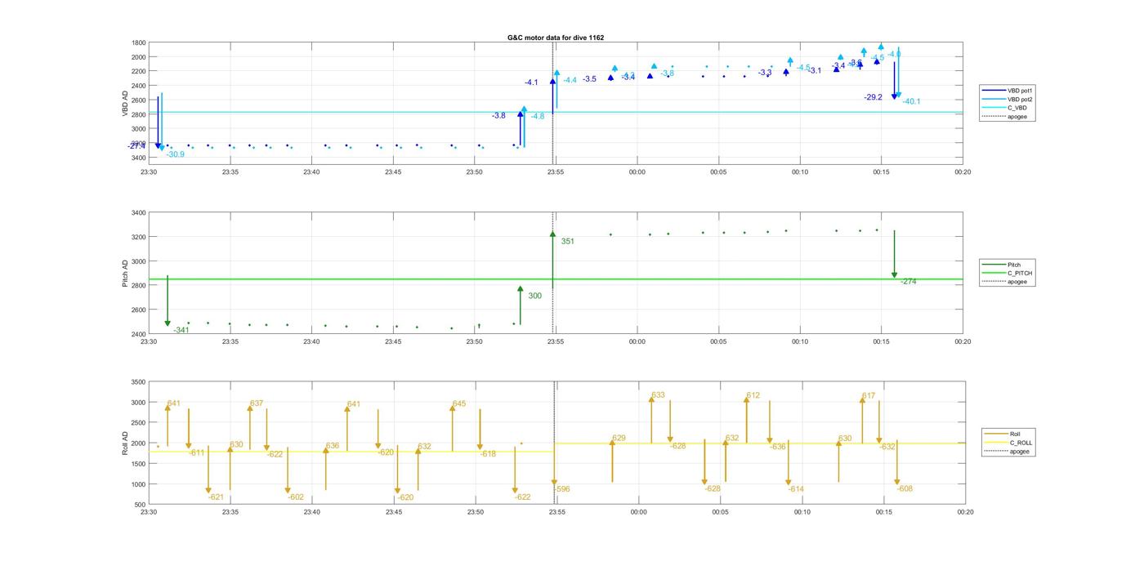Click the "-614" roll label

[x=796, y=489]
